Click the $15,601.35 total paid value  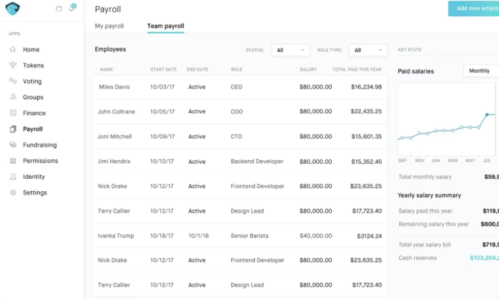(367, 136)
